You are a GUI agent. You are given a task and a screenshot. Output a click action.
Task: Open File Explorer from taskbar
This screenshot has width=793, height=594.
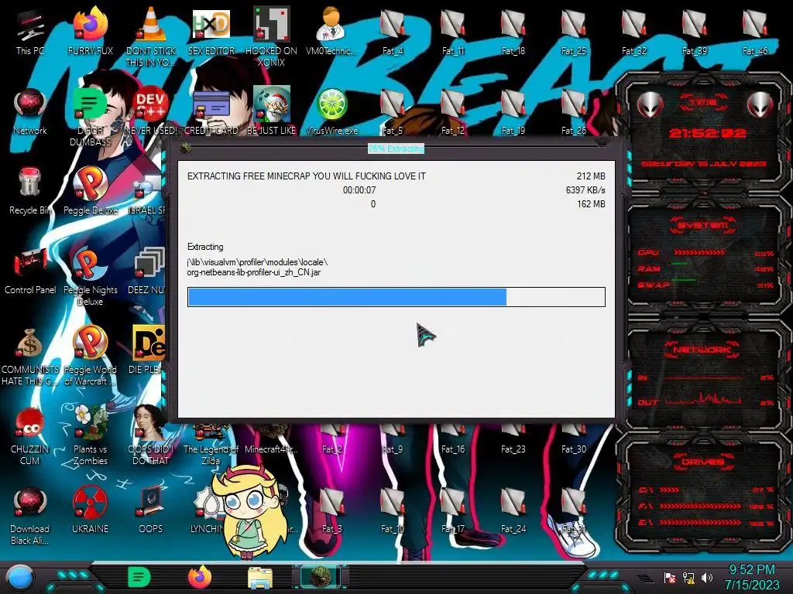[x=260, y=578]
